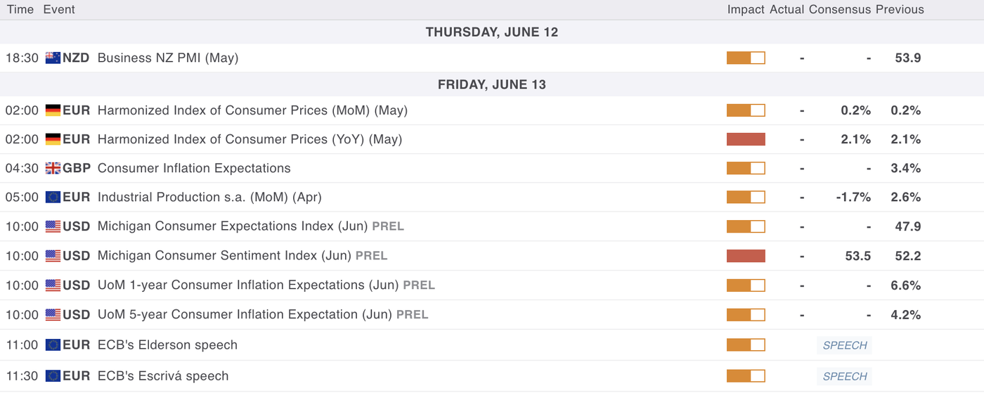Click EU flag on Industrial Production row
Screen dimensions: 984x393
point(53,197)
